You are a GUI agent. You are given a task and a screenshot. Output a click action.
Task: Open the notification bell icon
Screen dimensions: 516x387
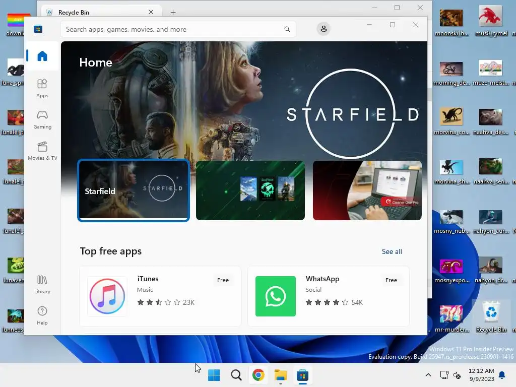click(x=502, y=375)
